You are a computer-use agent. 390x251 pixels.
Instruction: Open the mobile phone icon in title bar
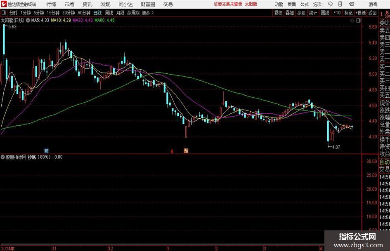340,4
